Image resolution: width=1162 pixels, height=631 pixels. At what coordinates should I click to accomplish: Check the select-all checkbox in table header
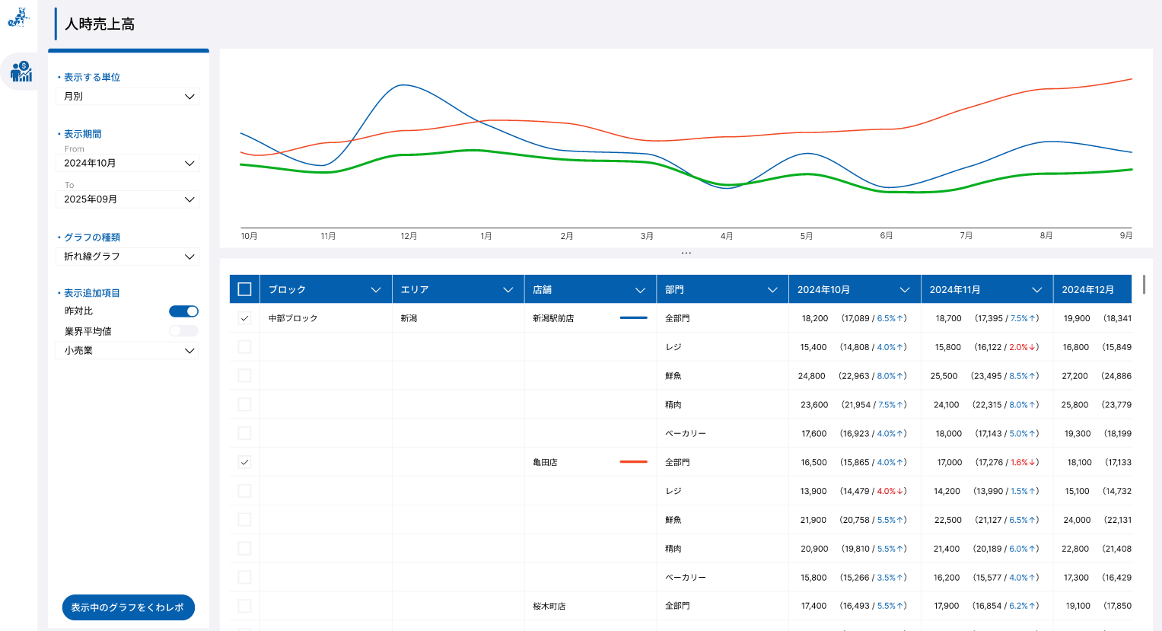[x=244, y=289]
